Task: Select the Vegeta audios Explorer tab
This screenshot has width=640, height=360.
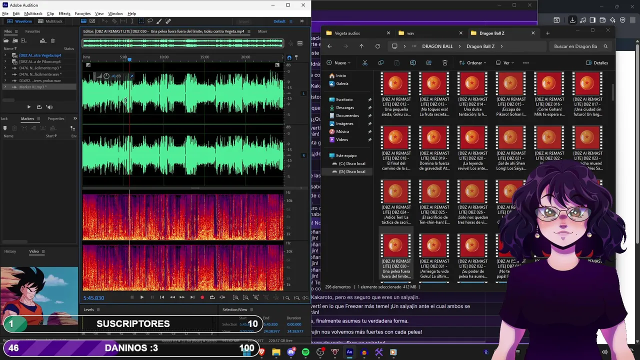Action: click(x=357, y=33)
